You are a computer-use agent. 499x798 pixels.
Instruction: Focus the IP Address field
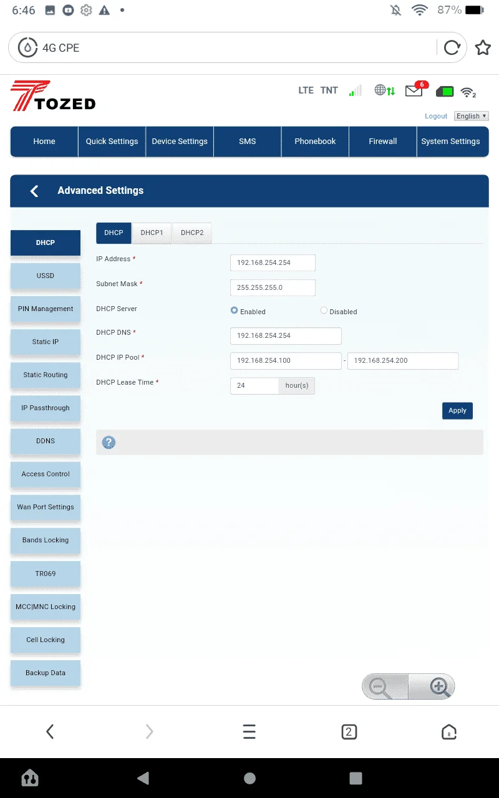(x=273, y=262)
